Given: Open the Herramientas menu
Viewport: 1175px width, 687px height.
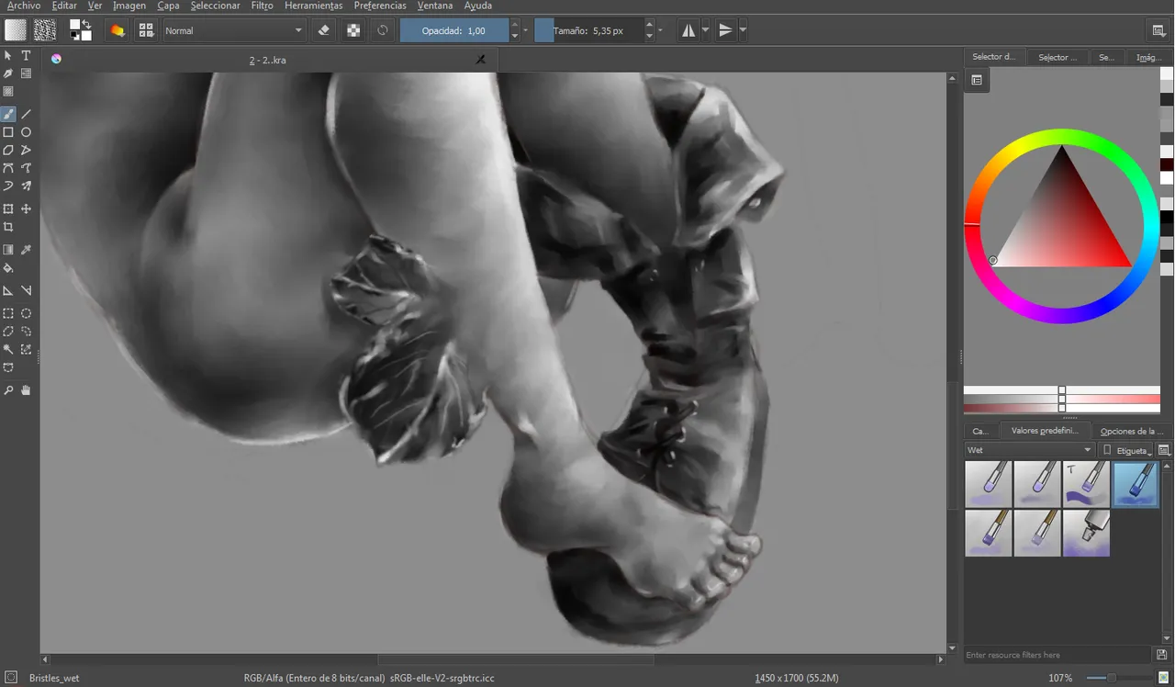Looking at the screenshot, I should pos(313,6).
